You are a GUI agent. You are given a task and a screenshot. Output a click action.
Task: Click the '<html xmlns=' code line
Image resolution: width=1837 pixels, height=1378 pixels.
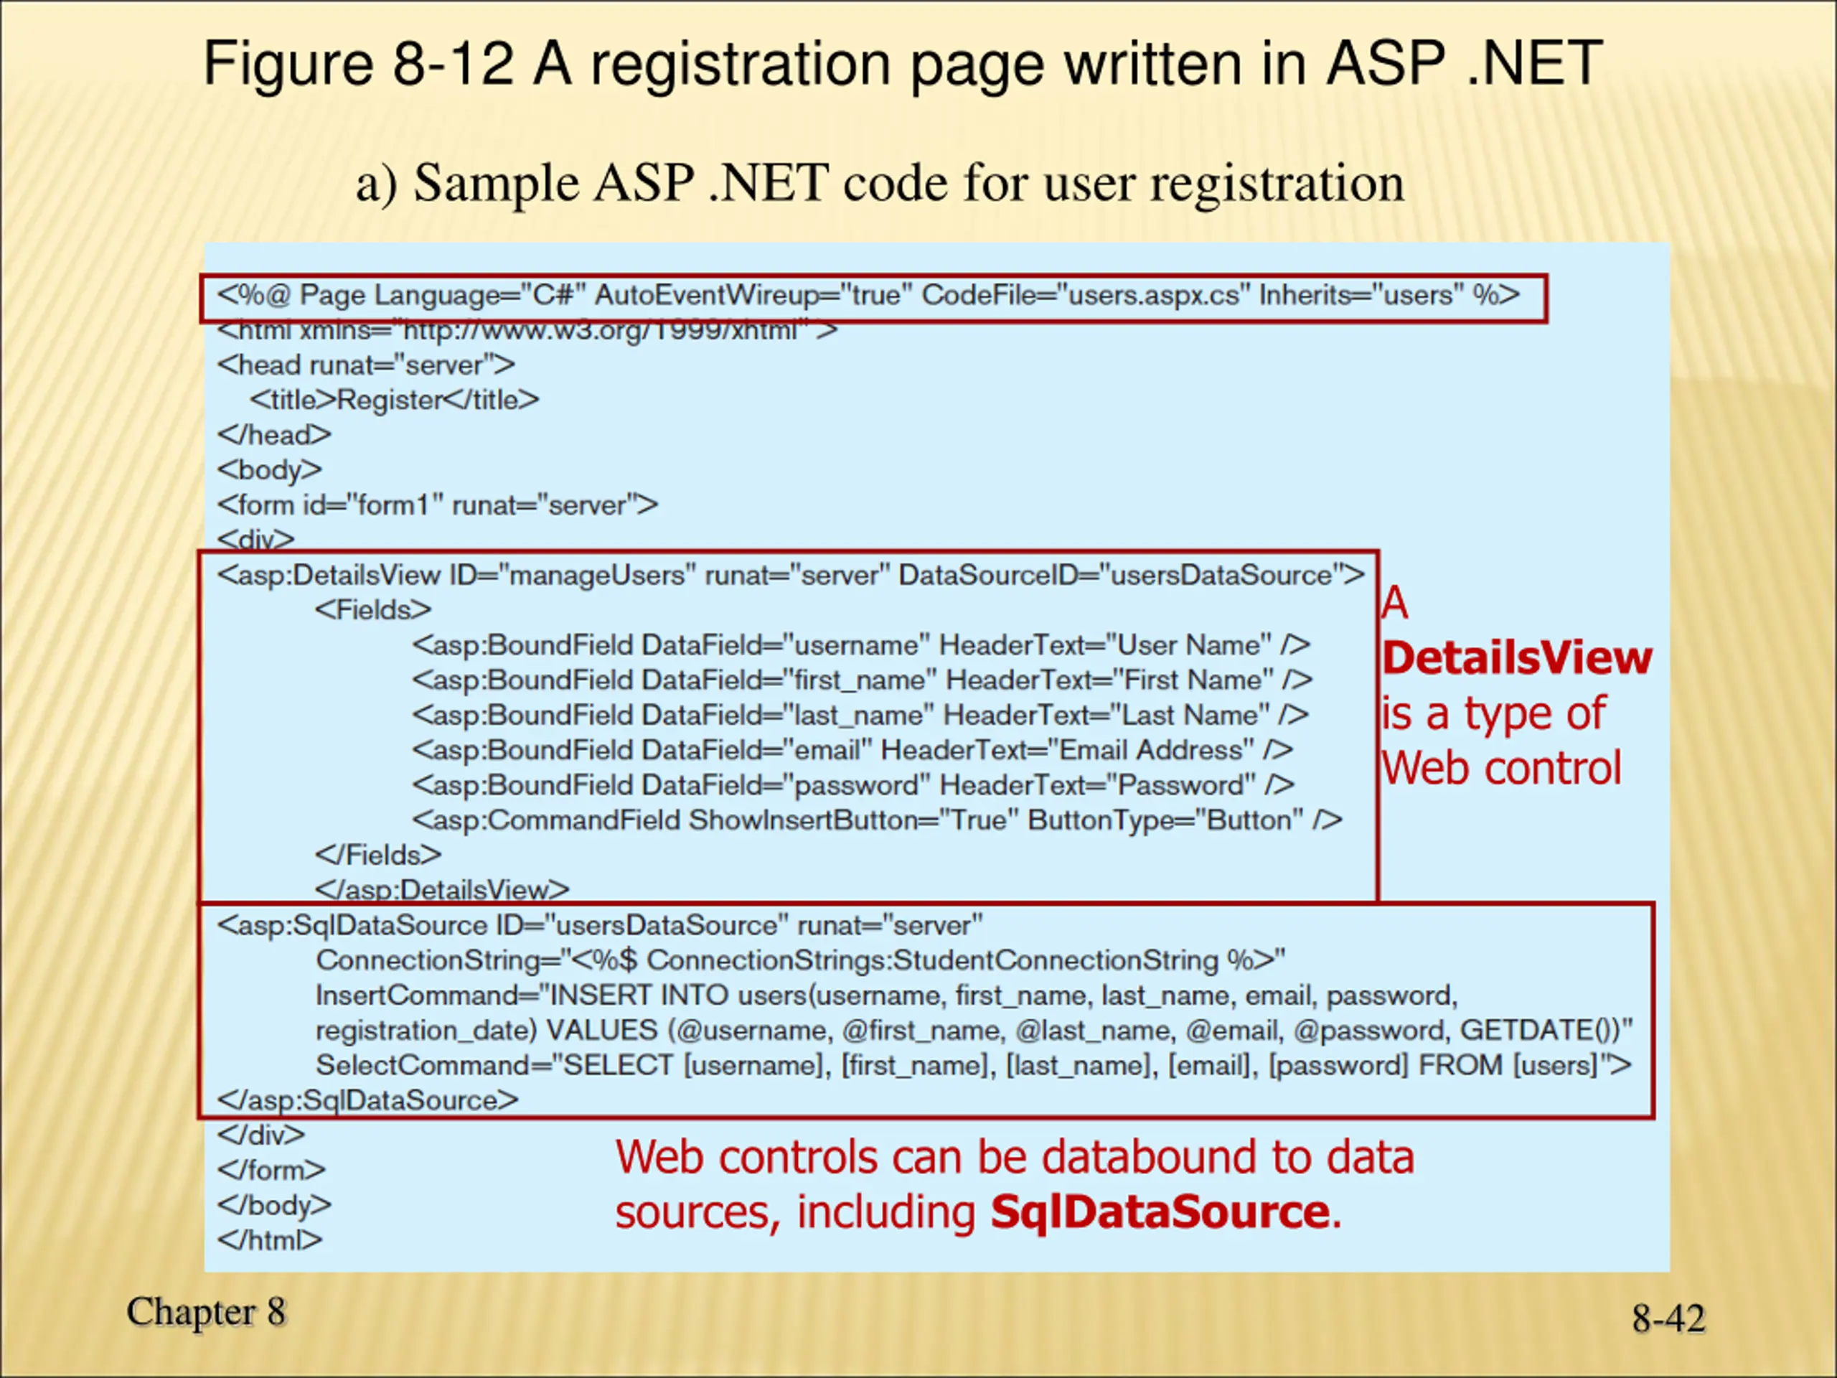(527, 331)
